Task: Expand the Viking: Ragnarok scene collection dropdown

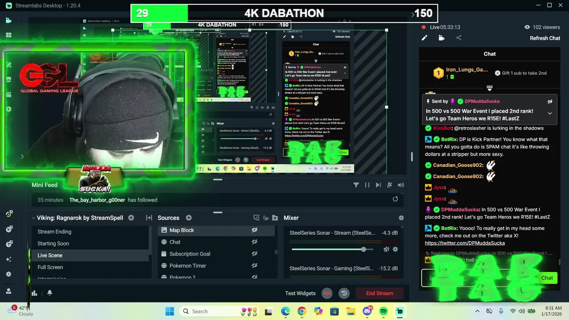Action: pos(33,218)
